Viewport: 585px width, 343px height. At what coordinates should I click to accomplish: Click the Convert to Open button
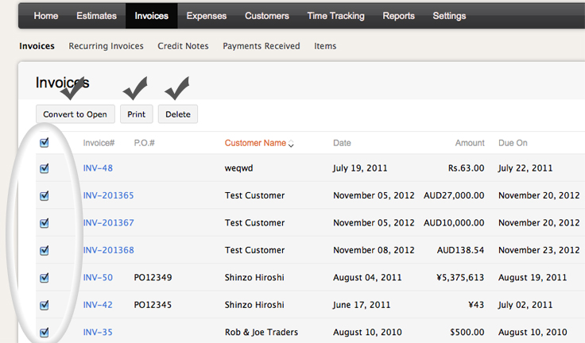76,114
